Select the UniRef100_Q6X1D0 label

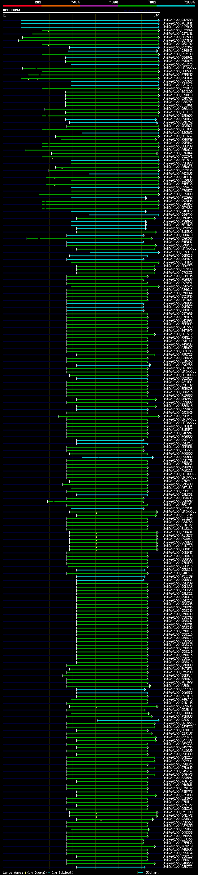tap(177, 44)
